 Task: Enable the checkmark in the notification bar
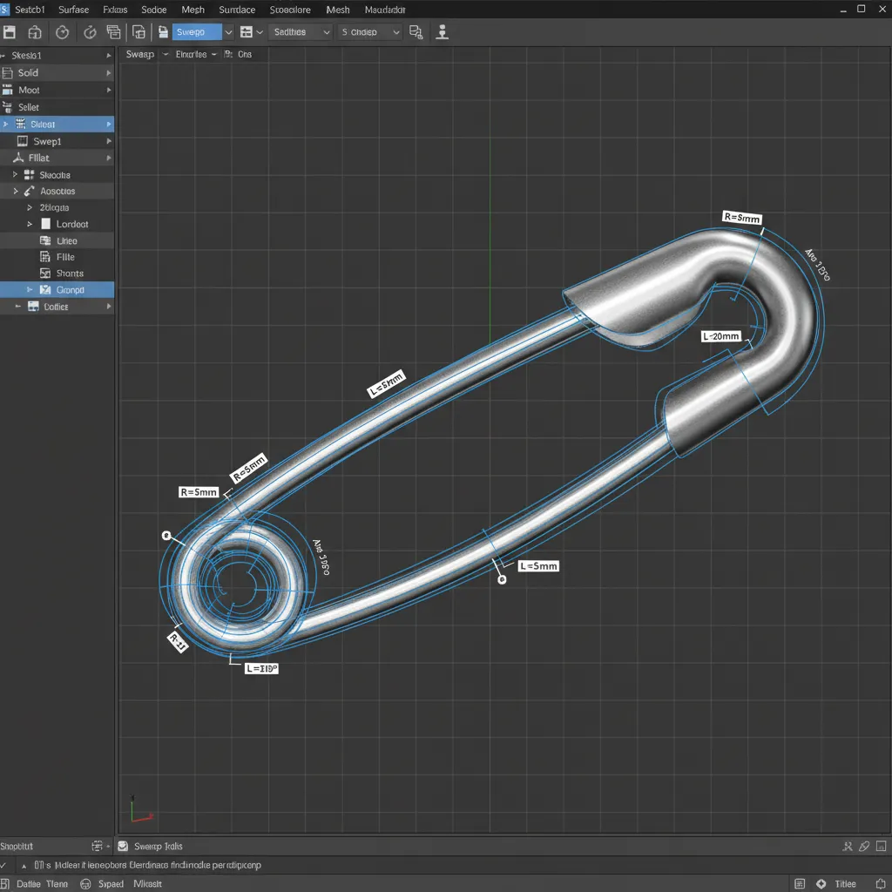(7, 865)
